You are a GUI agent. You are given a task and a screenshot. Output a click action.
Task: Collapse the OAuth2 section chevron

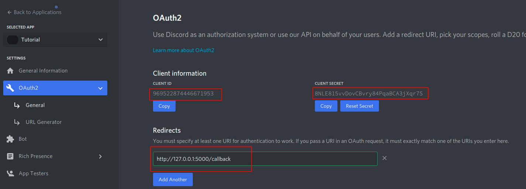point(100,88)
